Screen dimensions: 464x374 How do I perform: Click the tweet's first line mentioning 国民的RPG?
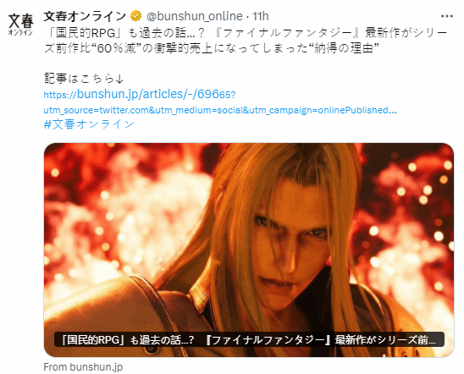pyautogui.click(x=246, y=33)
